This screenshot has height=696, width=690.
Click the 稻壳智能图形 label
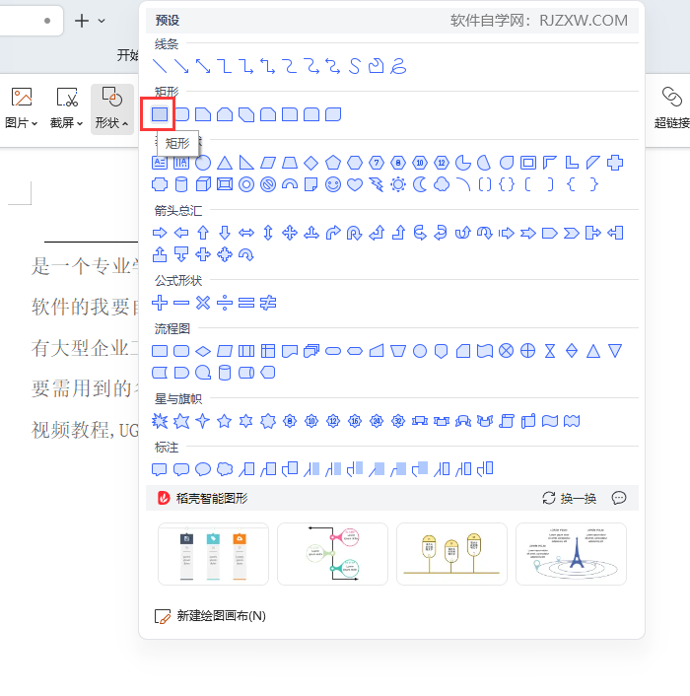pyautogui.click(x=212, y=498)
